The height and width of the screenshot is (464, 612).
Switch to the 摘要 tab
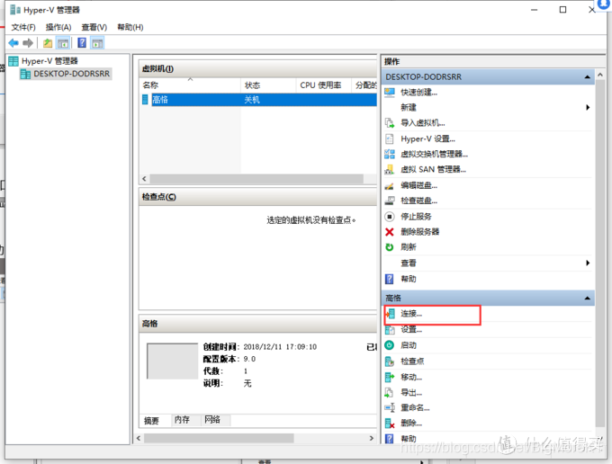pyautogui.click(x=152, y=420)
